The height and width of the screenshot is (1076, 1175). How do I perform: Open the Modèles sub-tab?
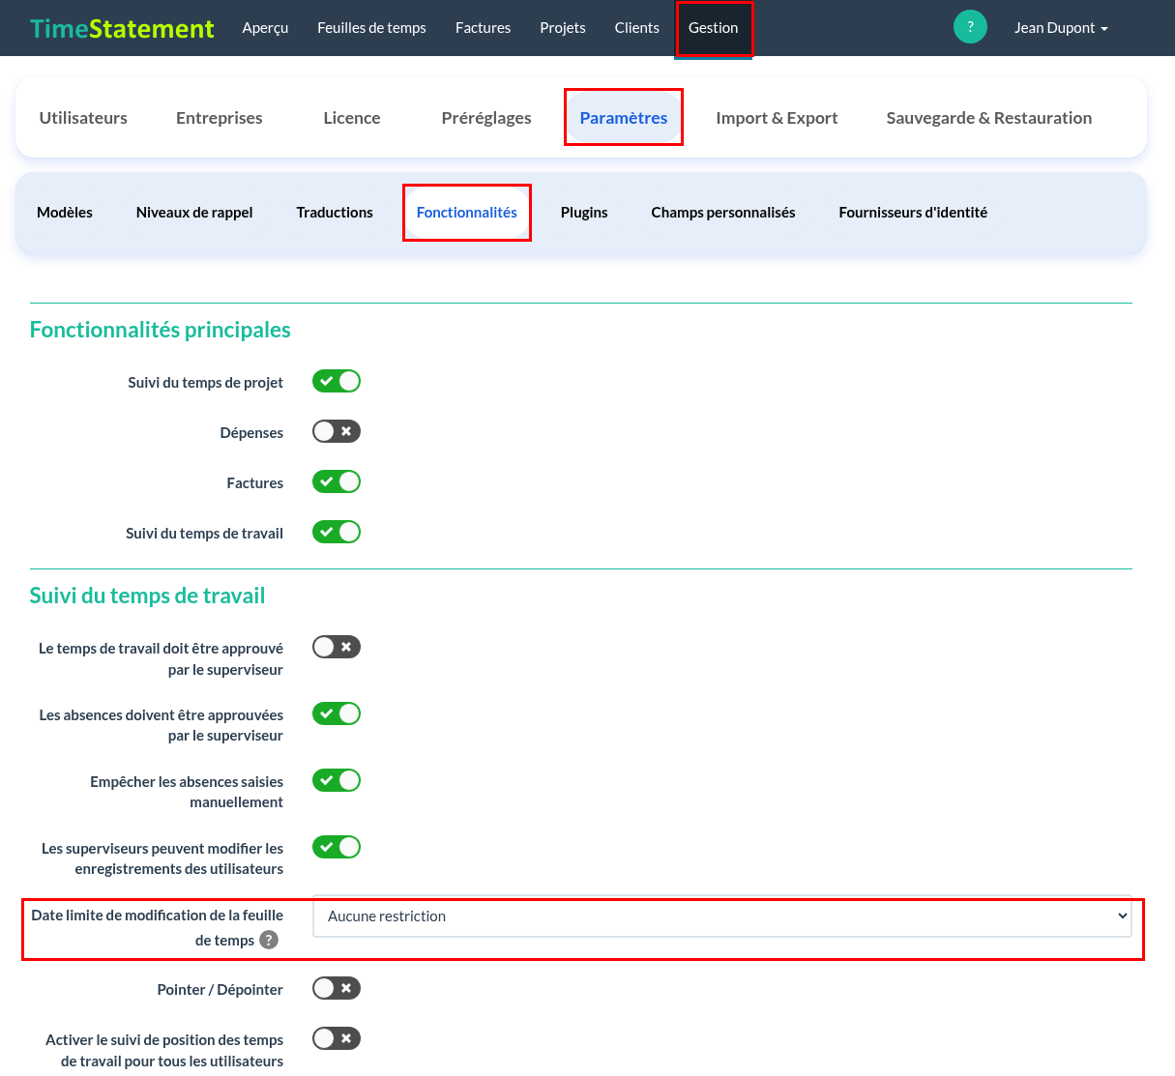pos(65,213)
